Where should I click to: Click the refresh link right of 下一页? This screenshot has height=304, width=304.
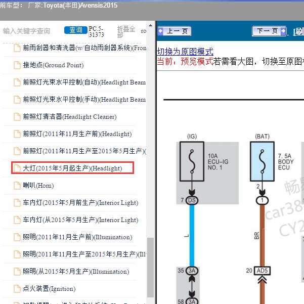tap(298, 31)
